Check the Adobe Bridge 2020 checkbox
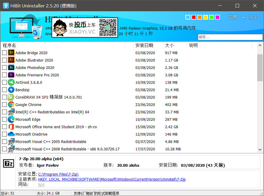The image size is (264, 196). [4, 53]
